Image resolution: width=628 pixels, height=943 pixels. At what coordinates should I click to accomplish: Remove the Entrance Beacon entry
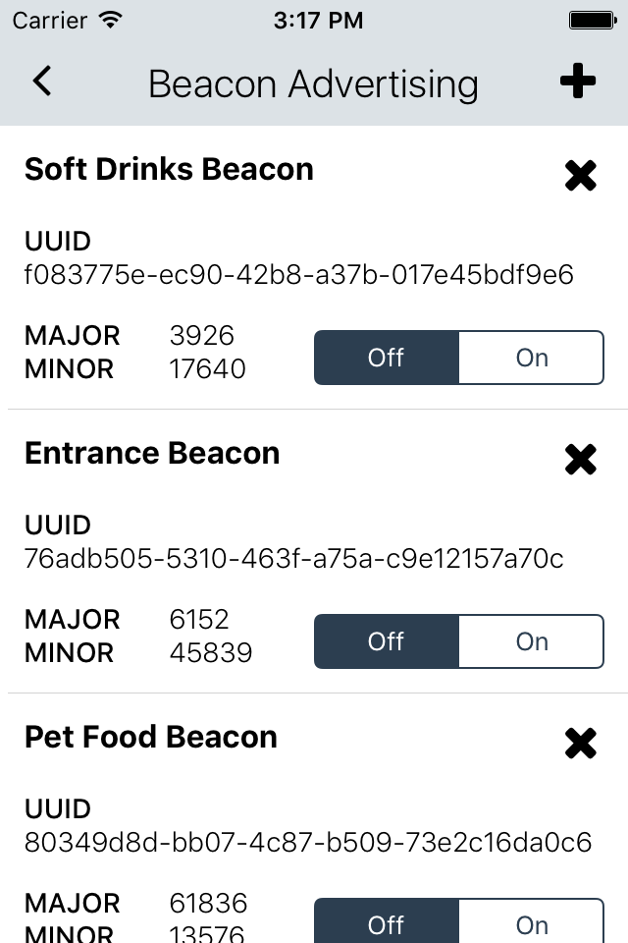click(x=581, y=460)
